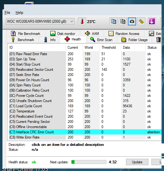The height and width of the screenshot is (171, 164).
Task: Switch to the Random Access tab
Action: (124, 34)
